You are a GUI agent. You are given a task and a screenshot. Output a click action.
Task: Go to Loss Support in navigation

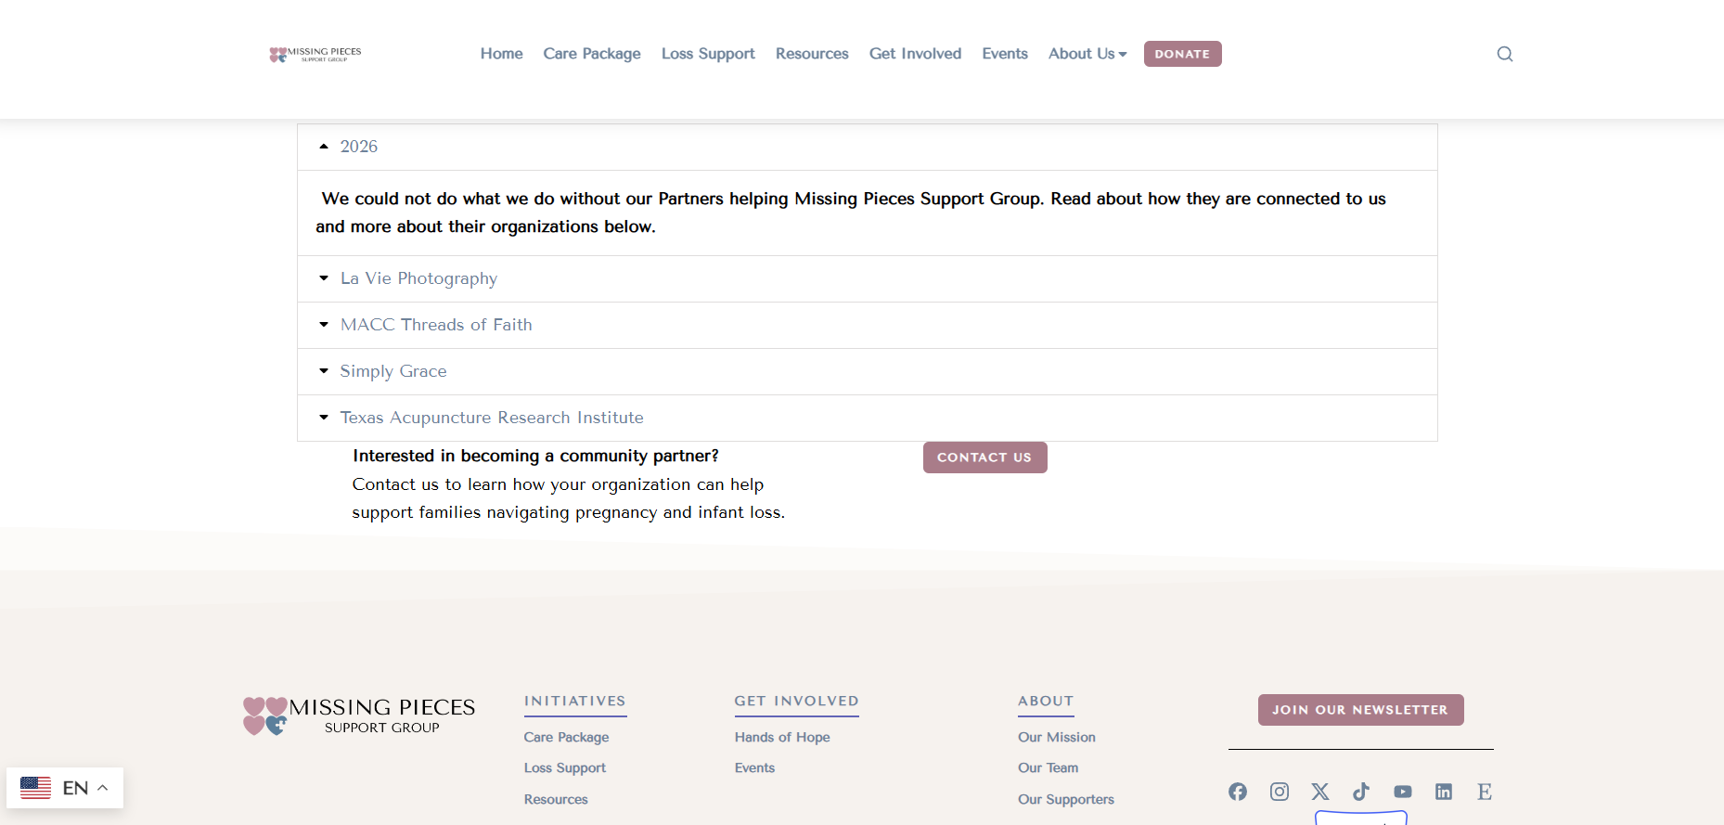(x=708, y=54)
